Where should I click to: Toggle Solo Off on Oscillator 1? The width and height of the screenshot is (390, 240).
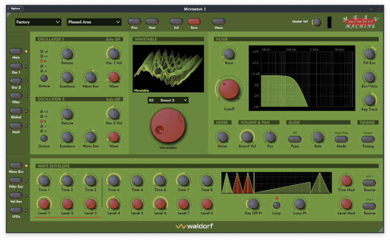[x=113, y=39]
